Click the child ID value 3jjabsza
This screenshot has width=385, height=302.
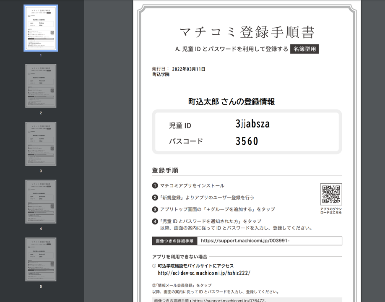point(252,124)
